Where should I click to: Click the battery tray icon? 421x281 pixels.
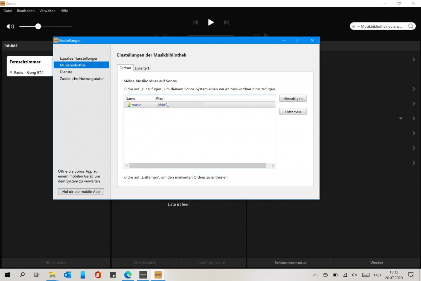(335, 275)
